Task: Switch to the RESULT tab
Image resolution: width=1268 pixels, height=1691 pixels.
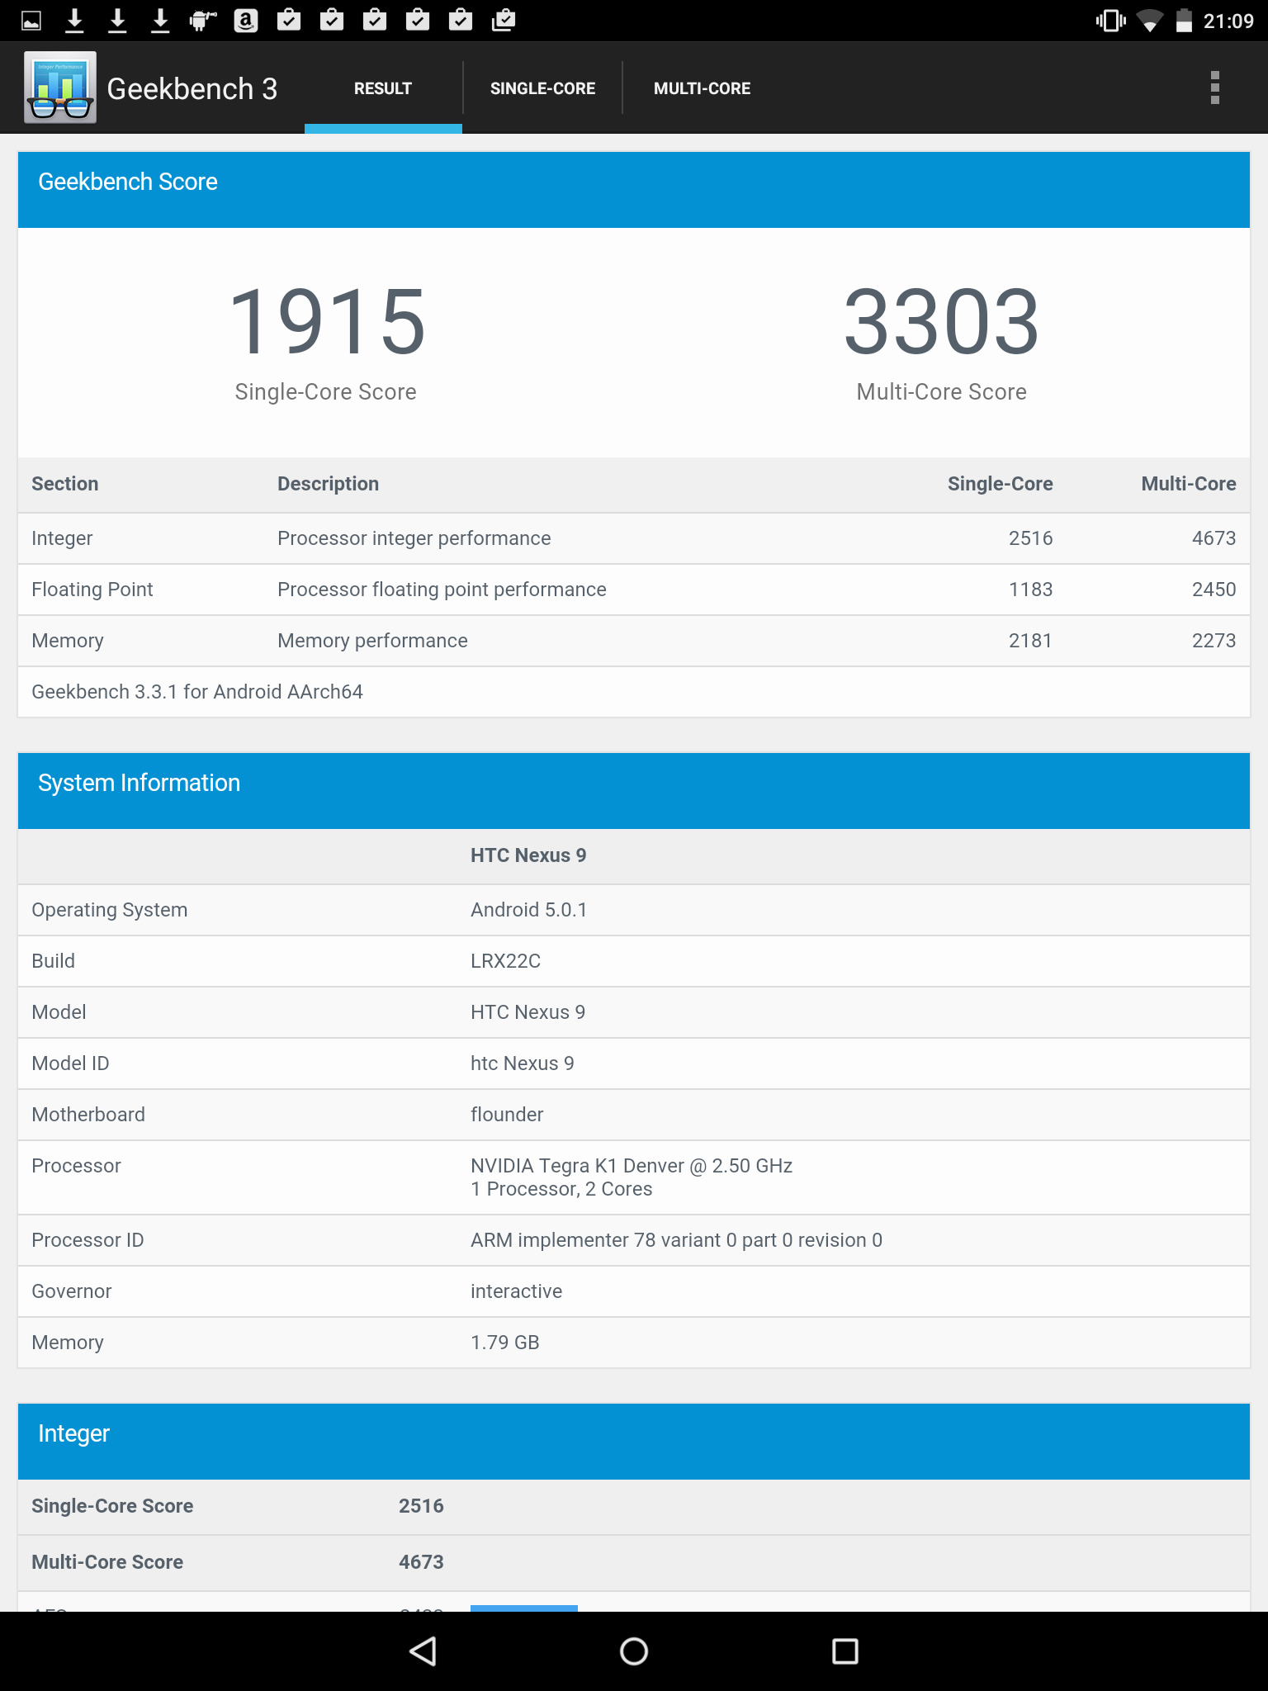Action: [383, 88]
